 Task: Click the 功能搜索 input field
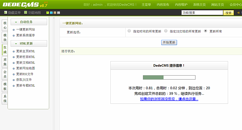tap(202, 13)
